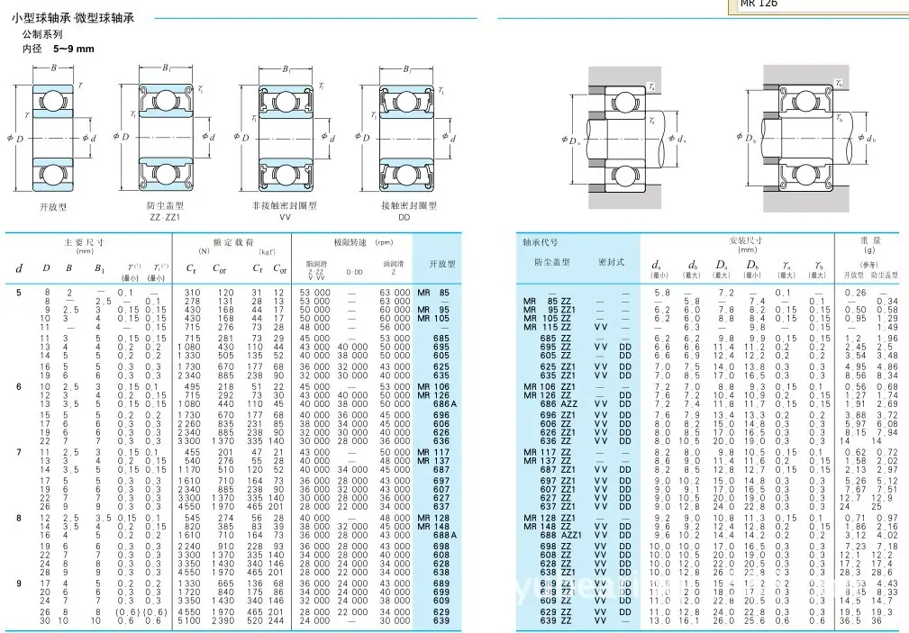Viewport: 909px width, 633px height.
Task: Click 639 in the open type column
Action: tap(441, 620)
